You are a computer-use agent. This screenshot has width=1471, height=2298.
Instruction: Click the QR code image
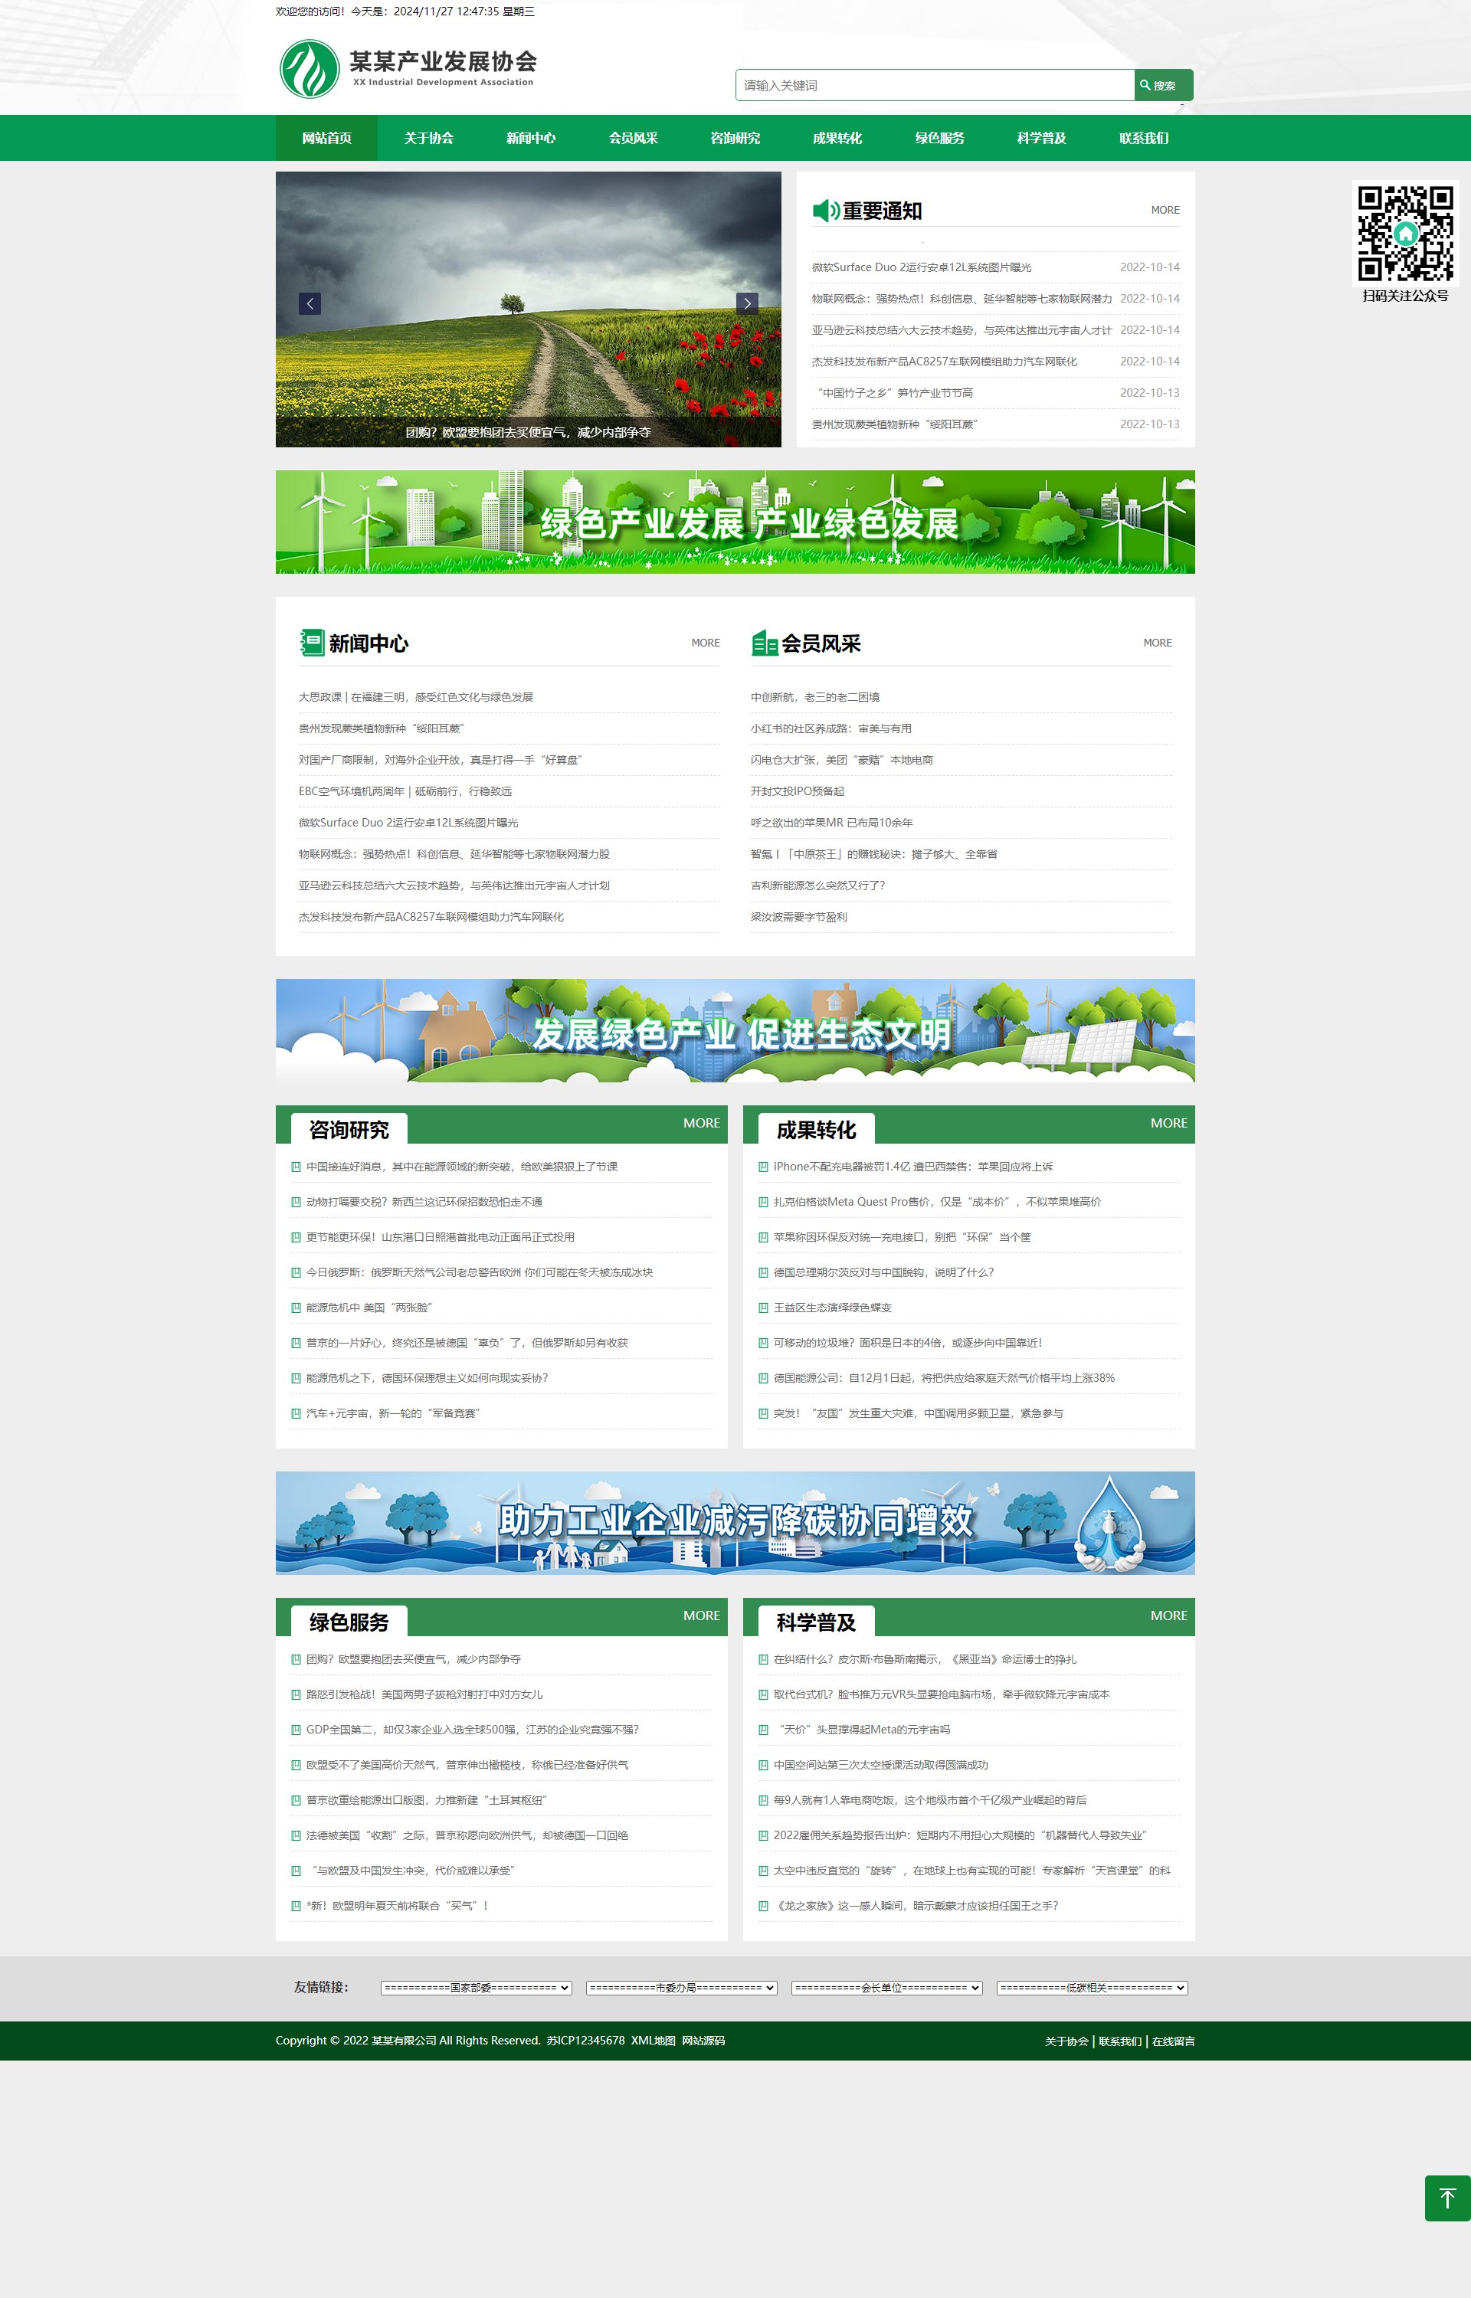coord(1405,234)
